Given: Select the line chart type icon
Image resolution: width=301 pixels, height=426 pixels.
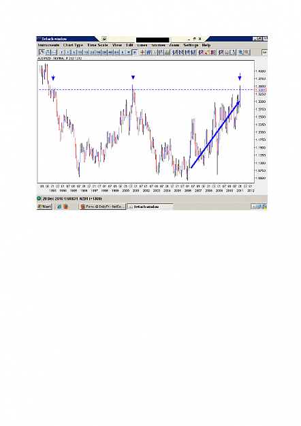Looking at the screenshot, I should tap(54, 52).
